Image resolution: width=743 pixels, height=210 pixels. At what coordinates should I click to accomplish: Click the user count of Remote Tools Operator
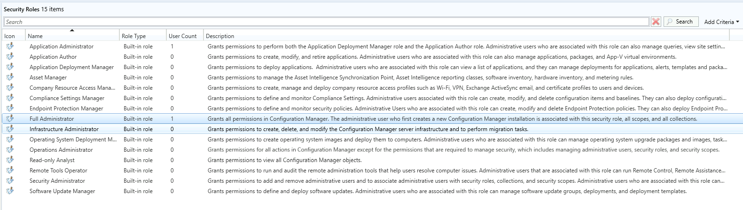[172, 171]
